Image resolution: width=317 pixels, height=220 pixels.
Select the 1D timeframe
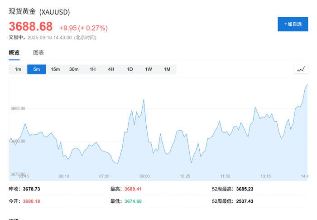130,69
